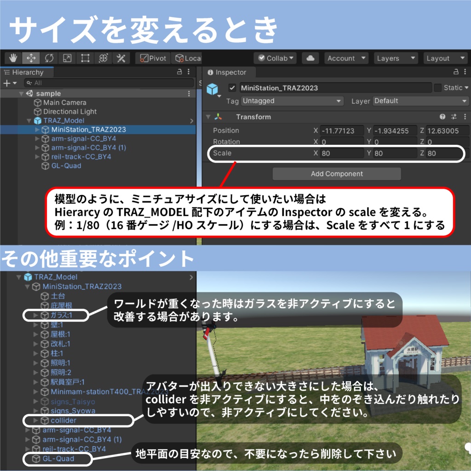Open the Hierarchy create plus menu

tap(10, 83)
